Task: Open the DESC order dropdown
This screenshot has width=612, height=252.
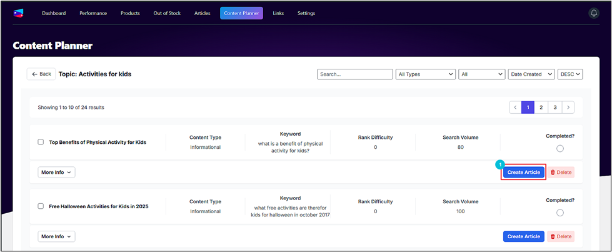Action: (x=570, y=74)
